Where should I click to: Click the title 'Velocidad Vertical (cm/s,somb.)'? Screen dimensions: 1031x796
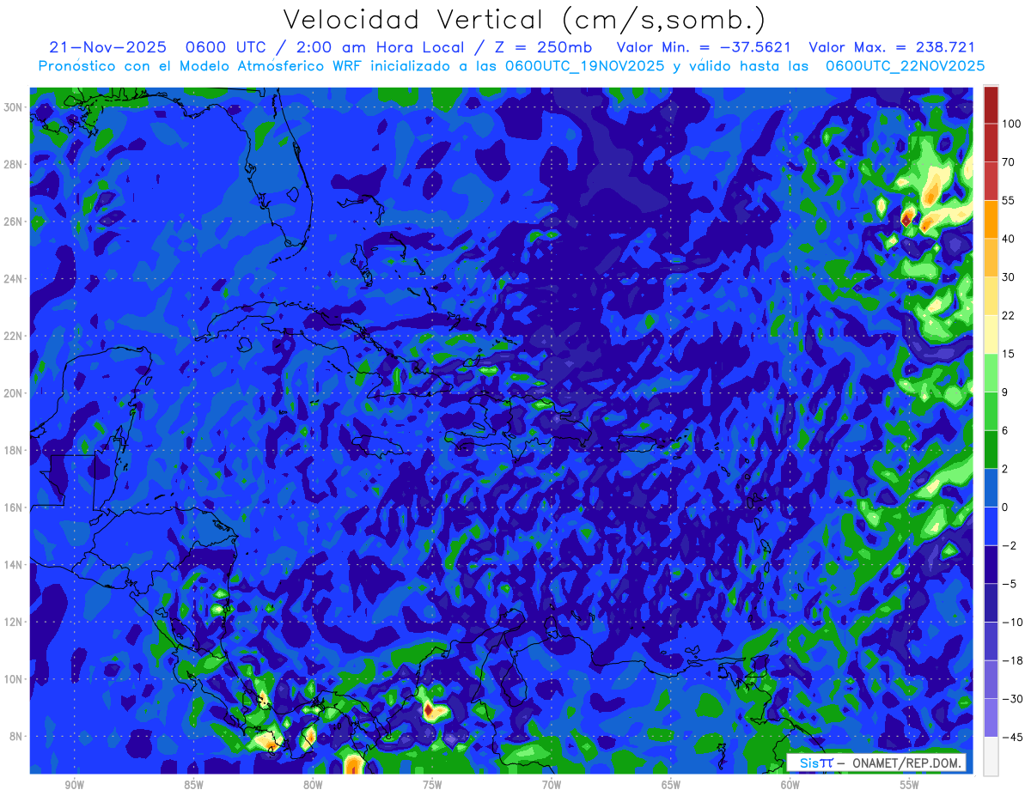point(525,20)
